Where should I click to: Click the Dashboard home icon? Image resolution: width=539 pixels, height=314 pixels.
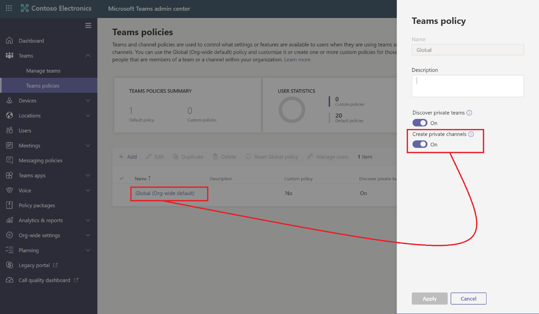click(x=9, y=41)
